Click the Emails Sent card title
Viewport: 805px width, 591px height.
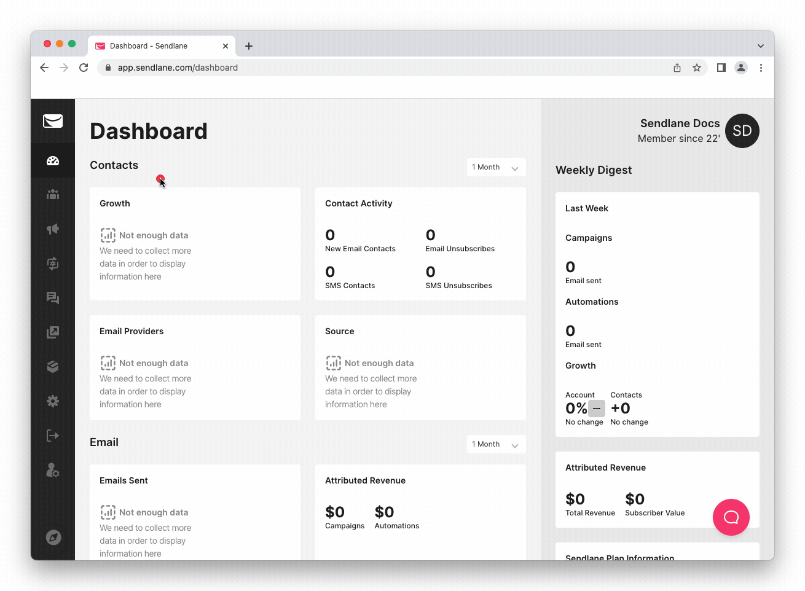coord(124,480)
